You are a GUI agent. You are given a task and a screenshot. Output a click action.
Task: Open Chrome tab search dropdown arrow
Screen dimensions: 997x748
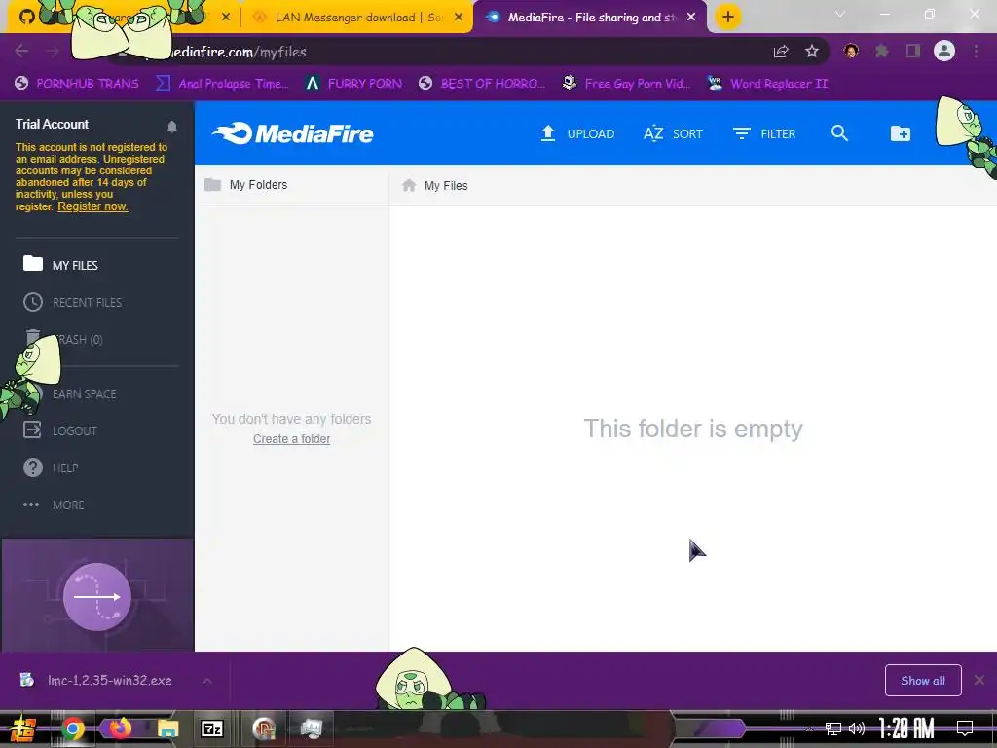840,14
